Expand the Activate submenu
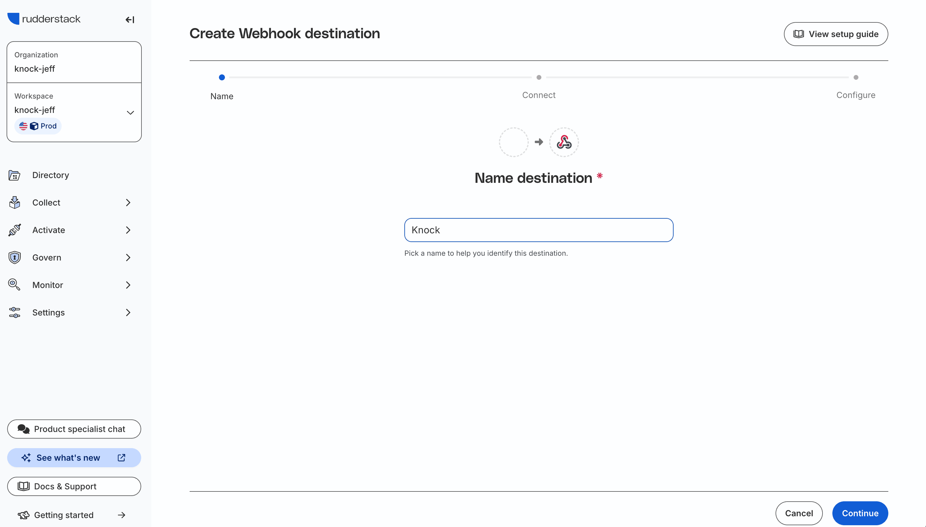This screenshot has width=926, height=527. [128, 230]
